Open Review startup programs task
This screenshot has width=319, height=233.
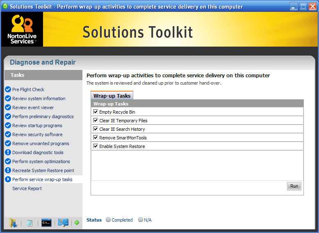[x=37, y=125]
